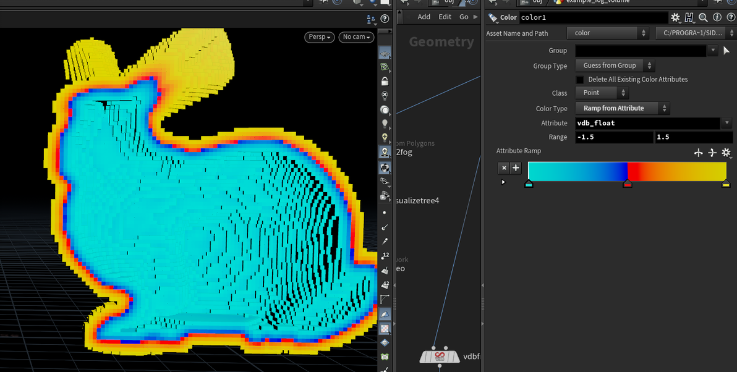
Task: Expand the ramp controls disclosure triangle
Action: [503, 182]
